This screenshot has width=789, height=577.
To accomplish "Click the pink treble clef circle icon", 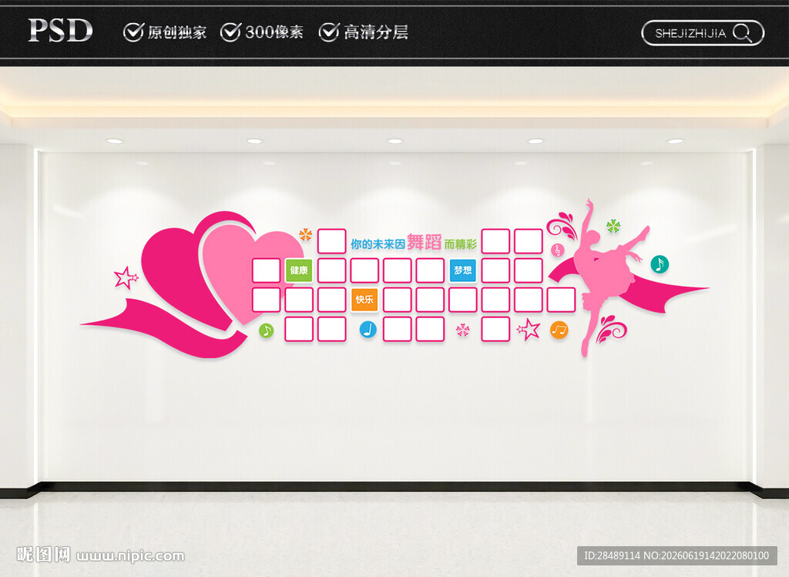I will pos(557,250).
